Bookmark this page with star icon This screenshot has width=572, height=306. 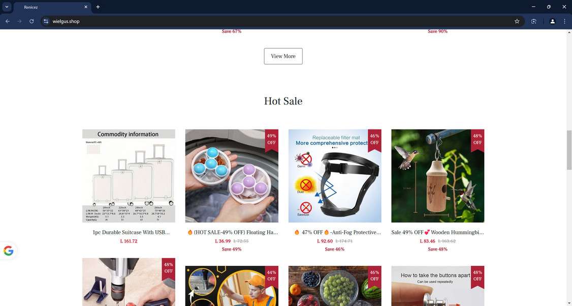pyautogui.click(x=517, y=21)
